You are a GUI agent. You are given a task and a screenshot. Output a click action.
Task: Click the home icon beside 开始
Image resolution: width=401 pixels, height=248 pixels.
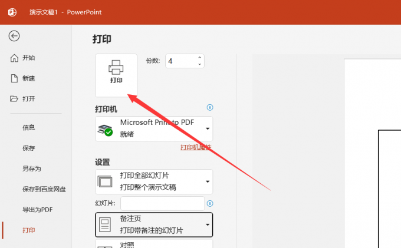(x=14, y=58)
